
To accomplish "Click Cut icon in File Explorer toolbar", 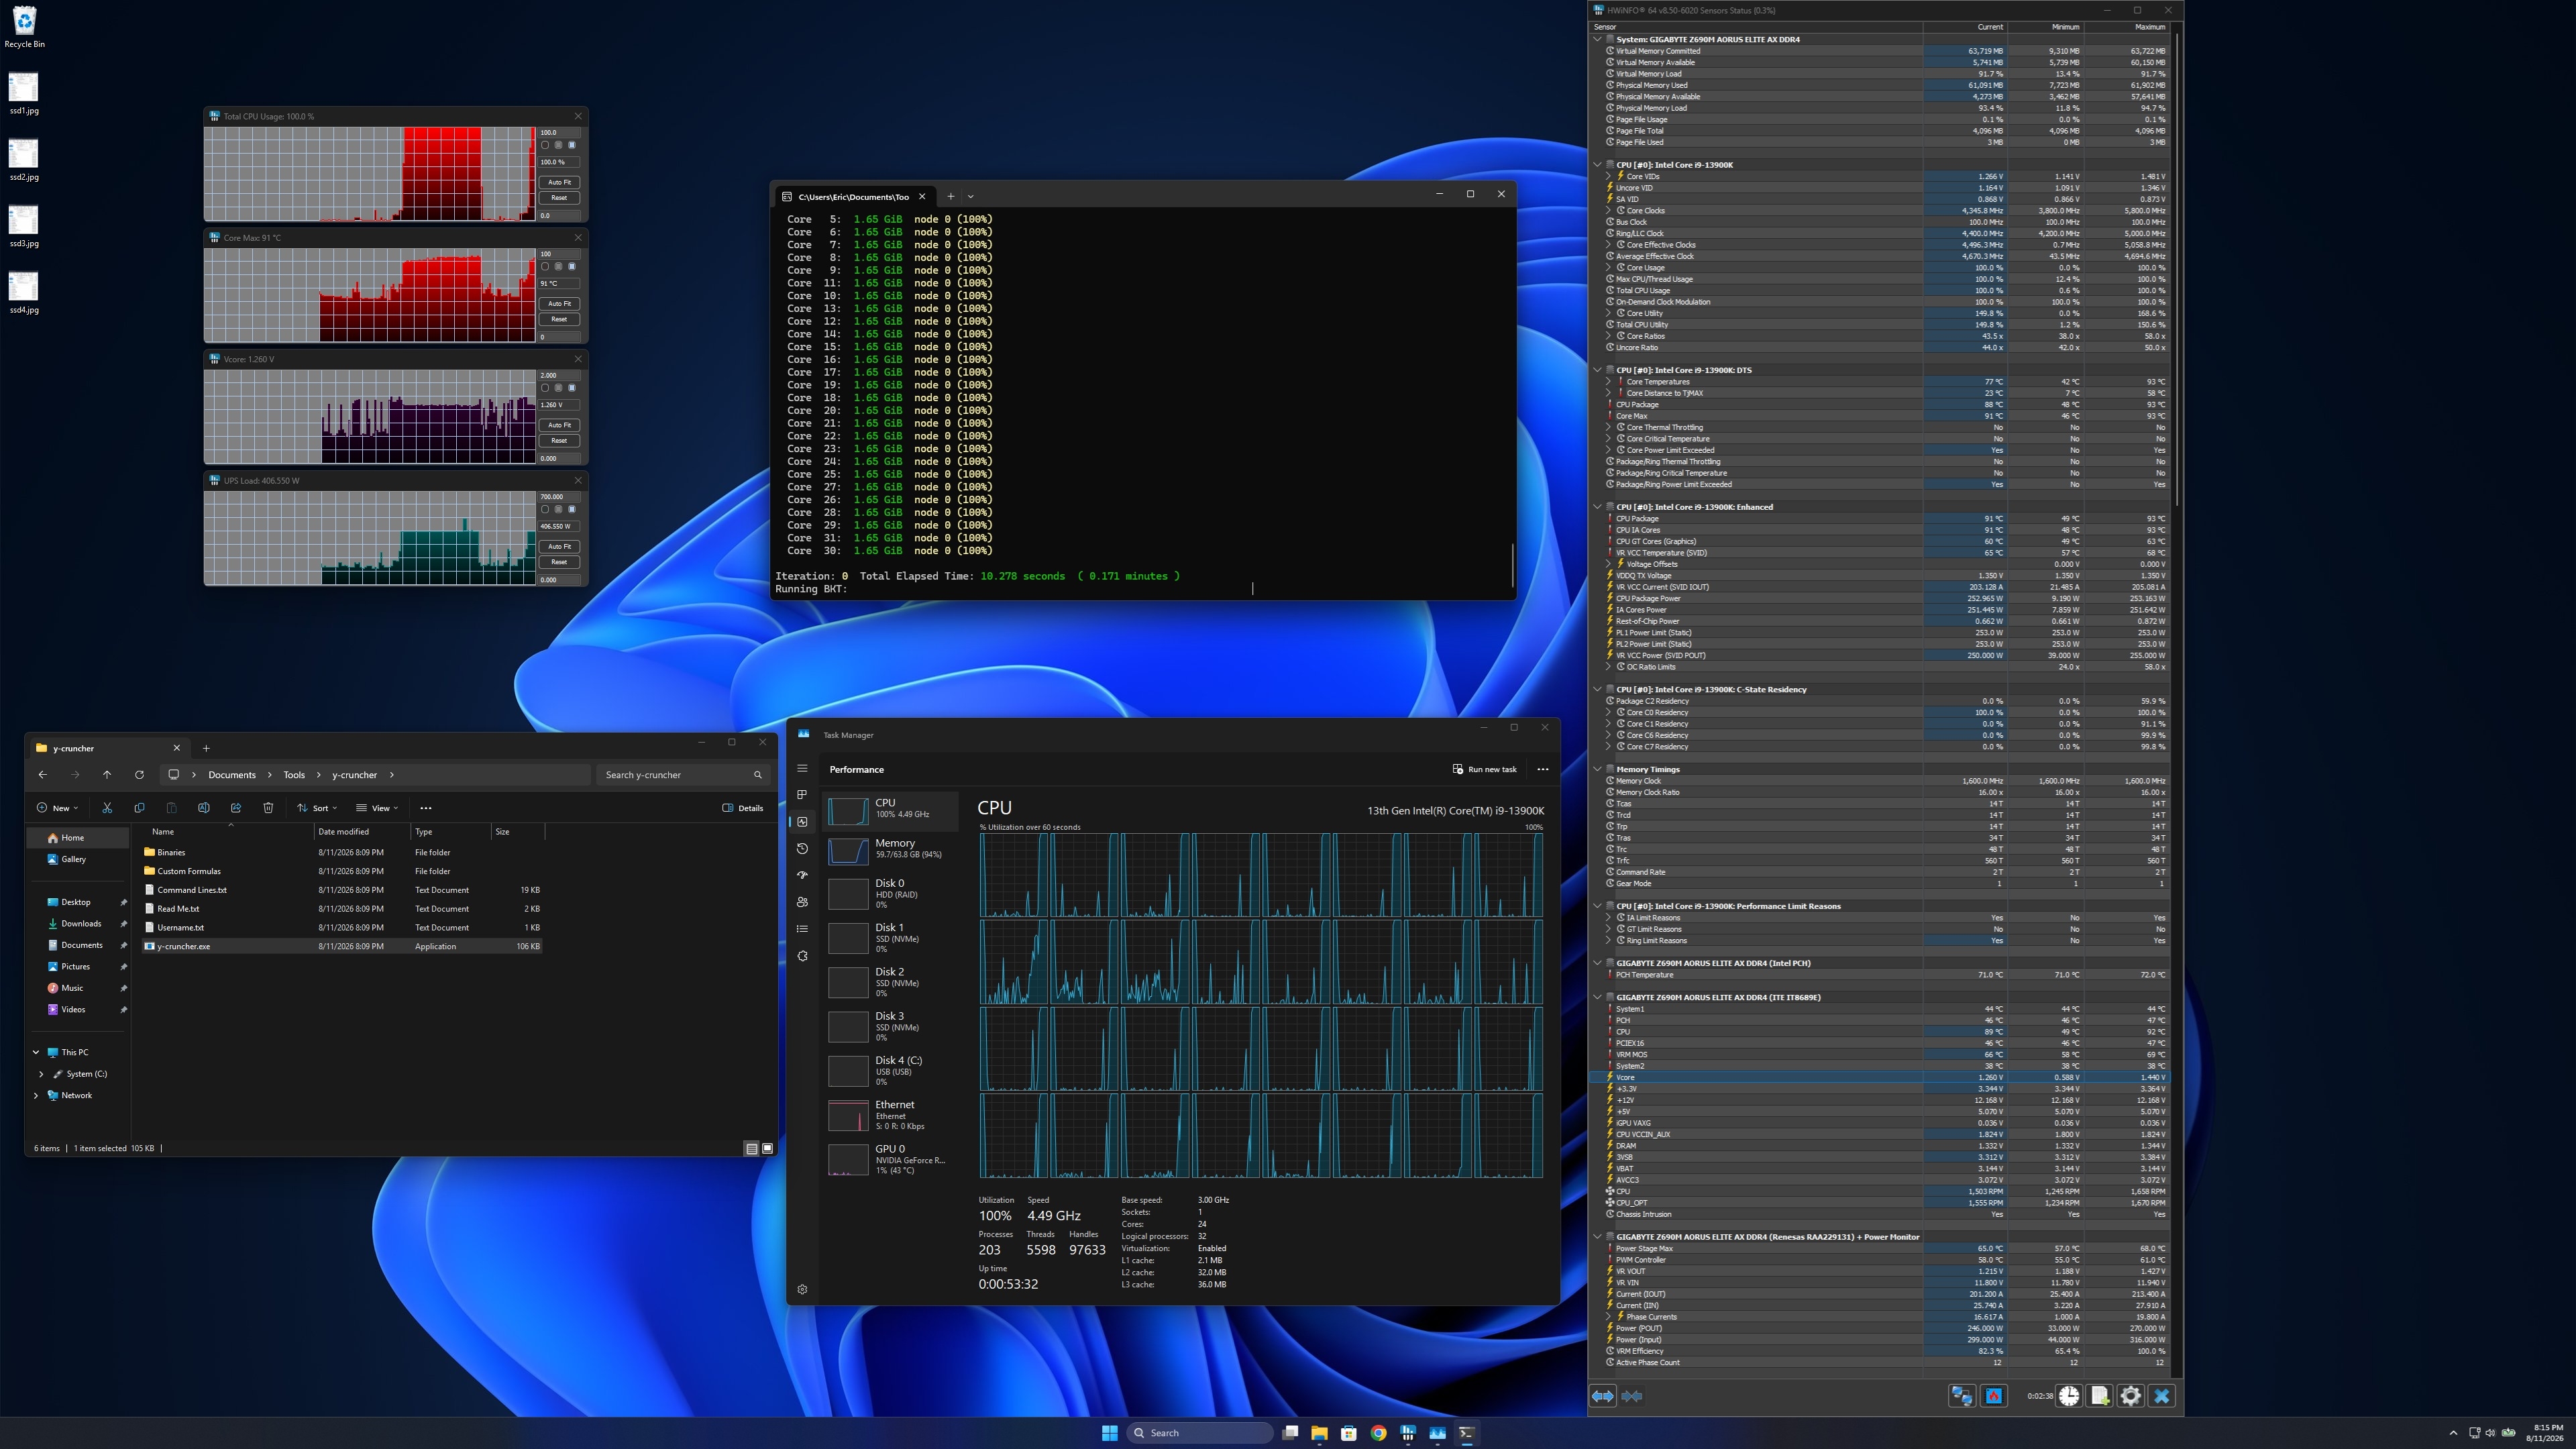I will pyautogui.click(x=107, y=808).
